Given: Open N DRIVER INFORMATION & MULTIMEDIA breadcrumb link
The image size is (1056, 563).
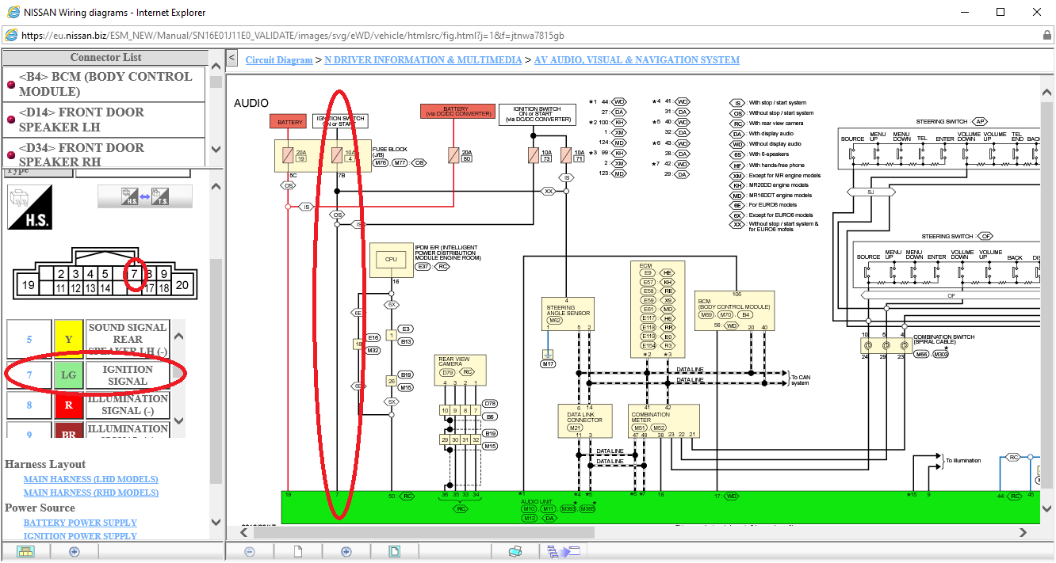Looking at the screenshot, I should point(423,60).
